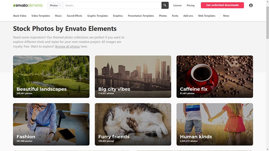The width and height of the screenshot is (269, 151).
Task: Go to Stock Video category
Action: [20, 16]
